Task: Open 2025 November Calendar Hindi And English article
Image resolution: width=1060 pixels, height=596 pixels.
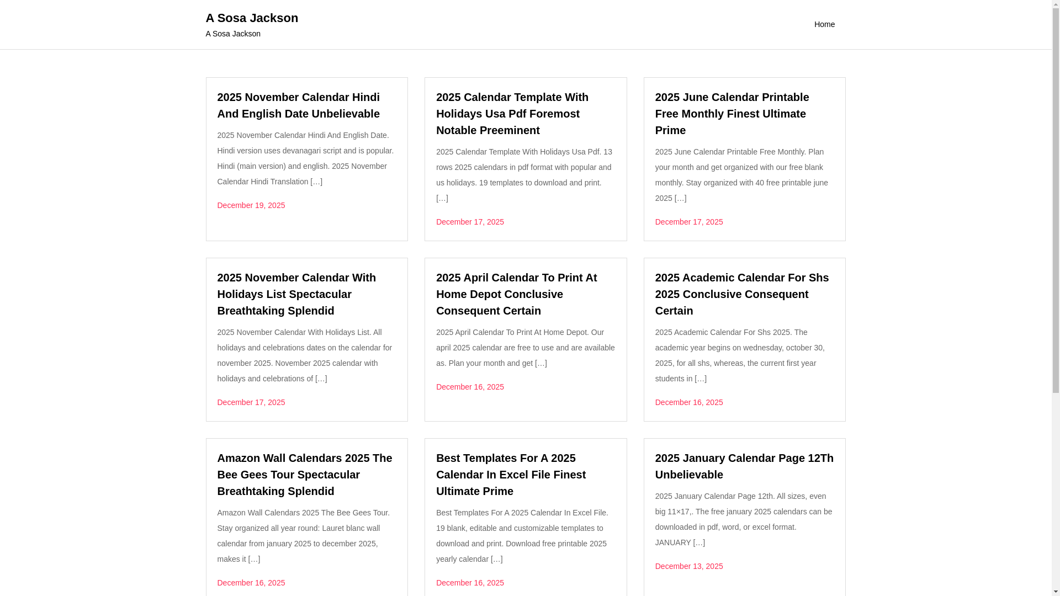Action: point(298,105)
